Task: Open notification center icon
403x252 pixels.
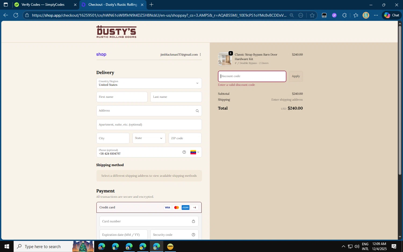Action: click(394, 246)
